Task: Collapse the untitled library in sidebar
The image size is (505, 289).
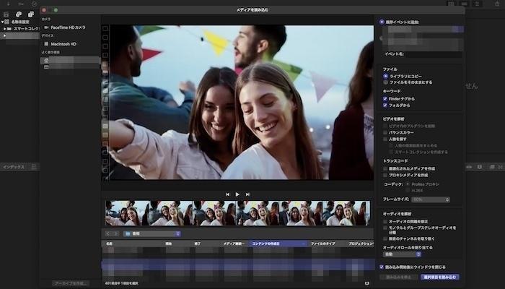Action: pos(2,22)
